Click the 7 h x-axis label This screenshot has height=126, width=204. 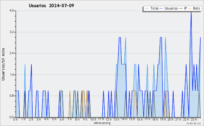tap(69, 119)
